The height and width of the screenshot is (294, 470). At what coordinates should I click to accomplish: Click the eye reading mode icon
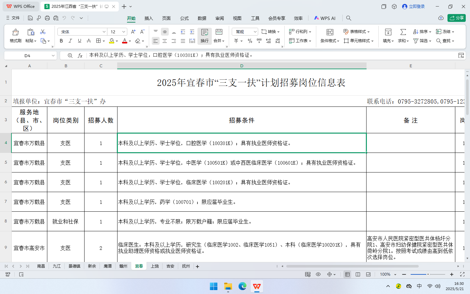click(x=318, y=274)
